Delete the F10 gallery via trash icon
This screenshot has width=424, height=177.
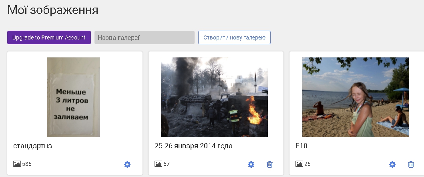coord(411,164)
